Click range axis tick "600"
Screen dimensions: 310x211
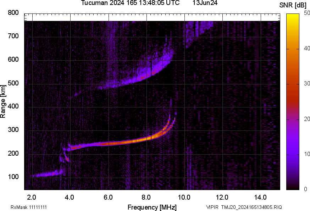(x=13, y=60)
